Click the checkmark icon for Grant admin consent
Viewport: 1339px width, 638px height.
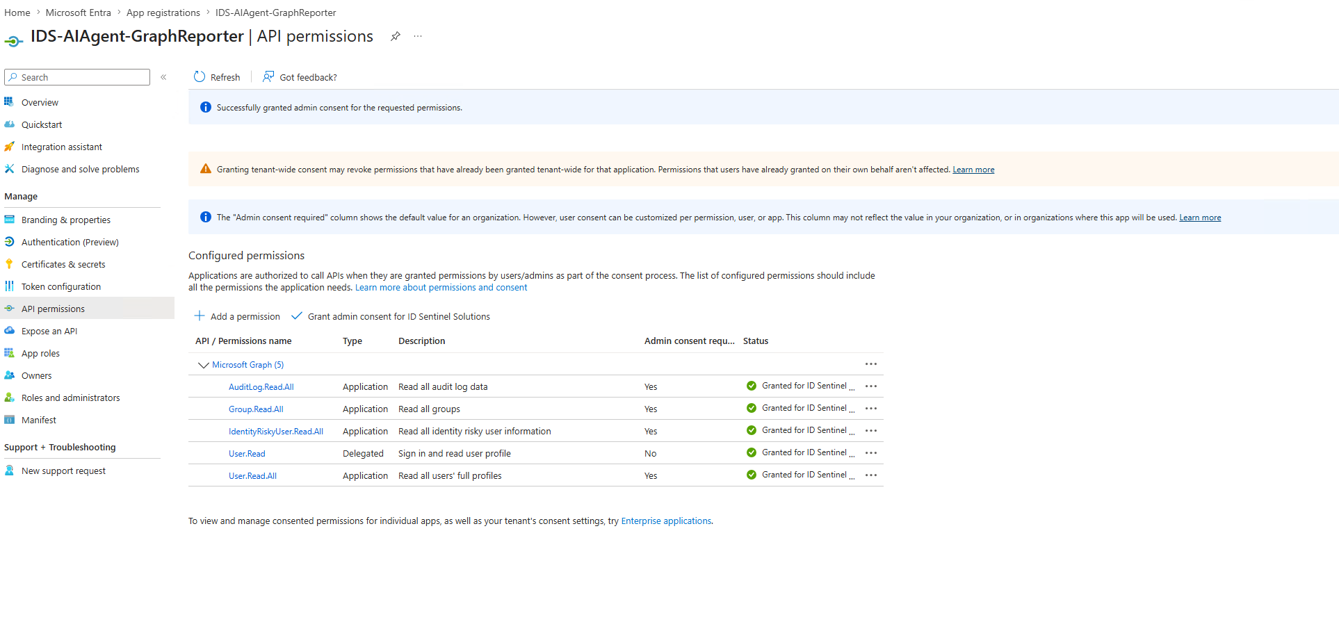pos(297,316)
